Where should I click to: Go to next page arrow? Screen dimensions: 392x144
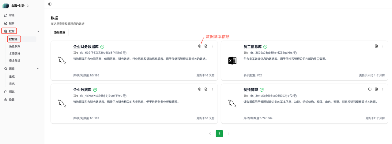click(228, 133)
